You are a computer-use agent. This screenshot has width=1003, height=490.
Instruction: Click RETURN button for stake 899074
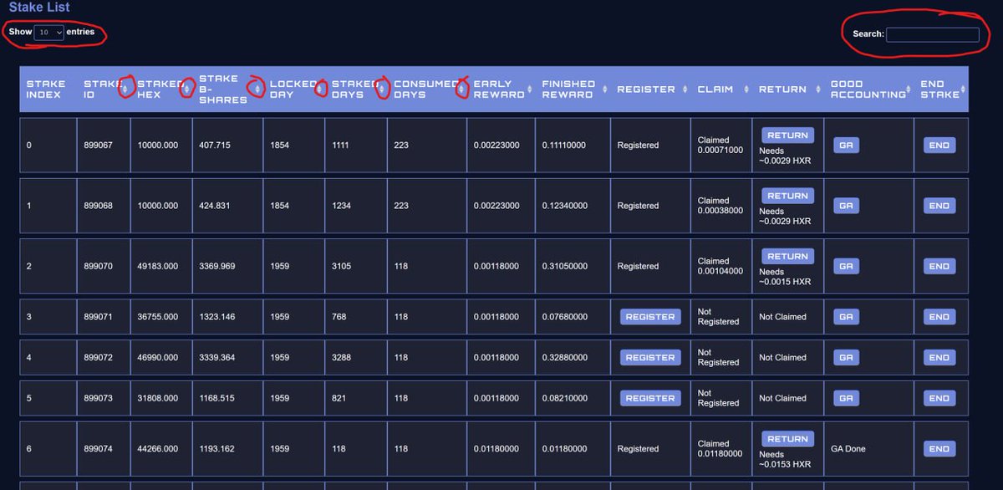tap(787, 439)
